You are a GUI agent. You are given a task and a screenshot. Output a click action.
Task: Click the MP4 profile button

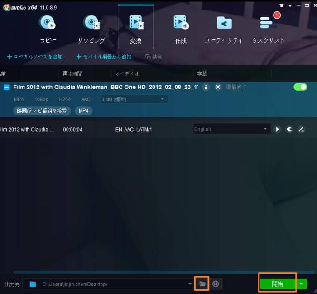point(83,111)
